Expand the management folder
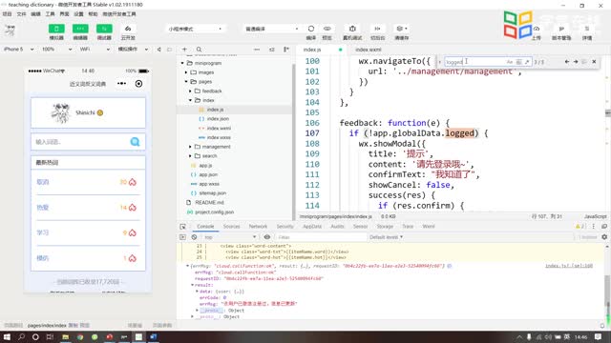Viewport: 611px width, 343px height. pyautogui.click(x=191, y=147)
